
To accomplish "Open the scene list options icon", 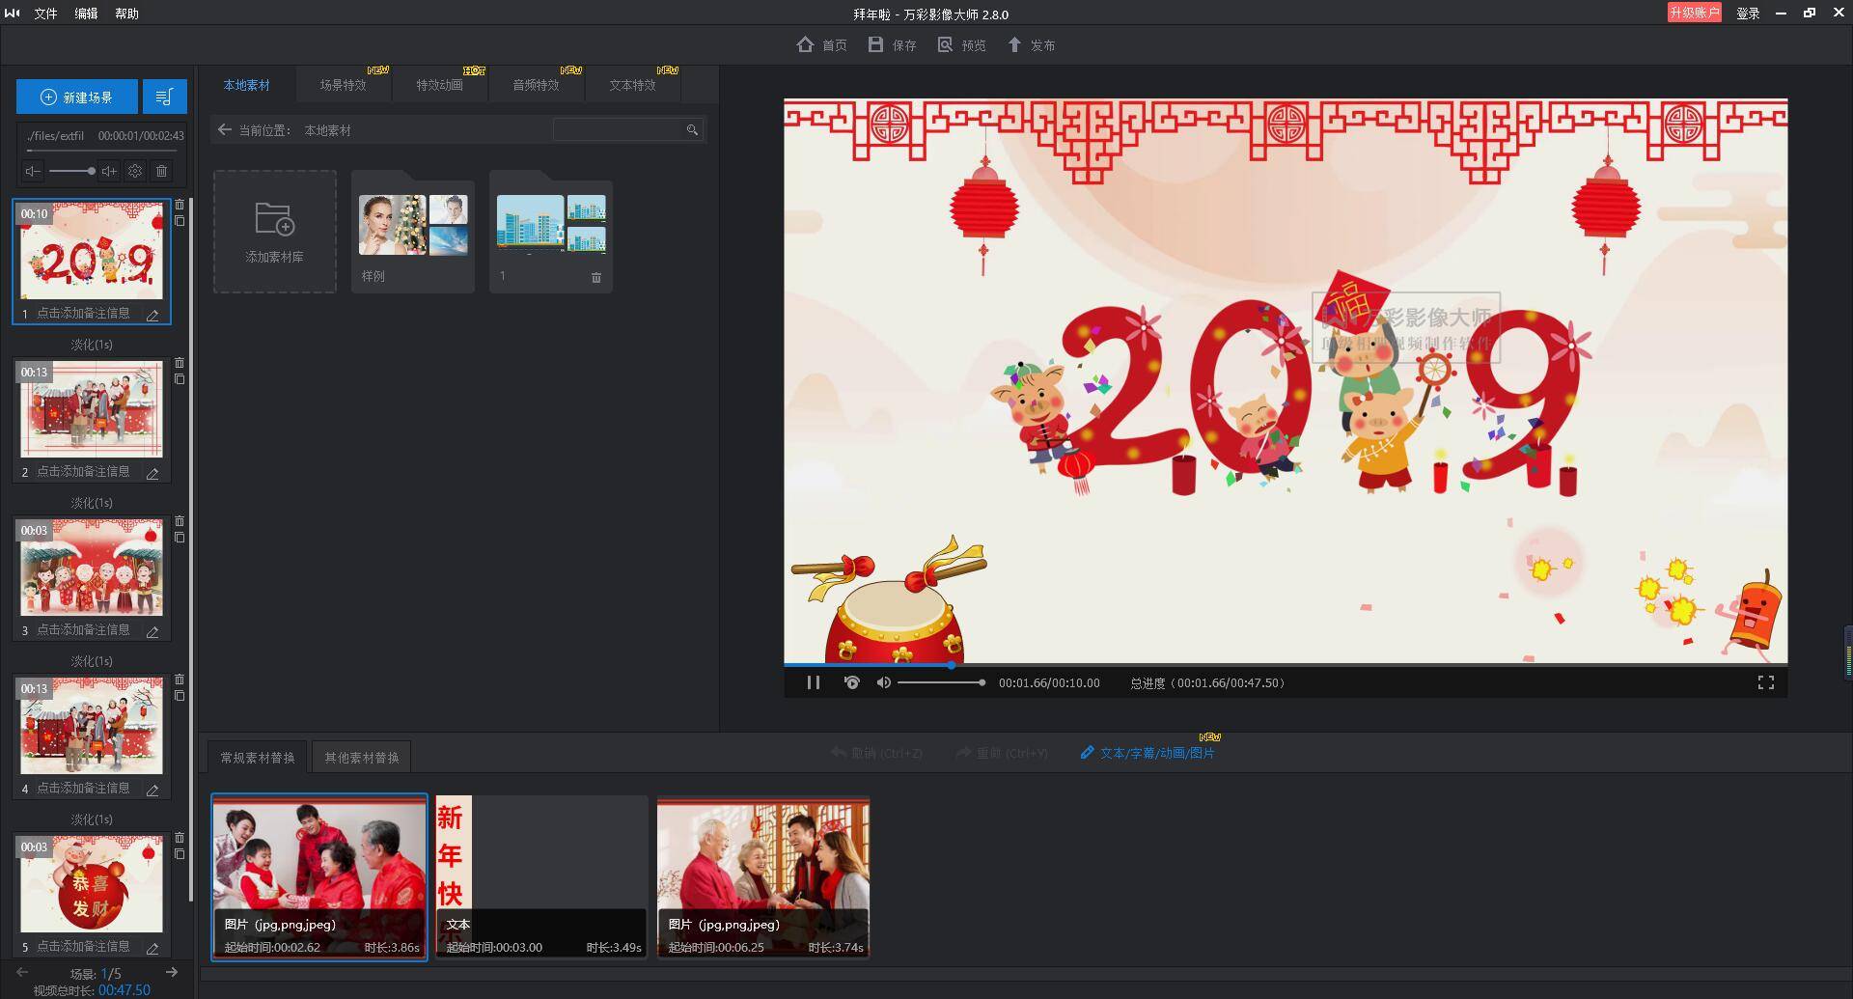I will point(164,97).
